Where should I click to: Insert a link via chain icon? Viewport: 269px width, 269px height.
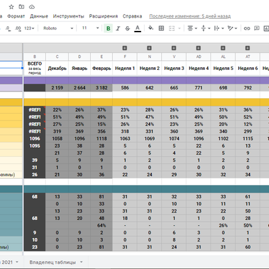pyautogui.click(x=247, y=28)
